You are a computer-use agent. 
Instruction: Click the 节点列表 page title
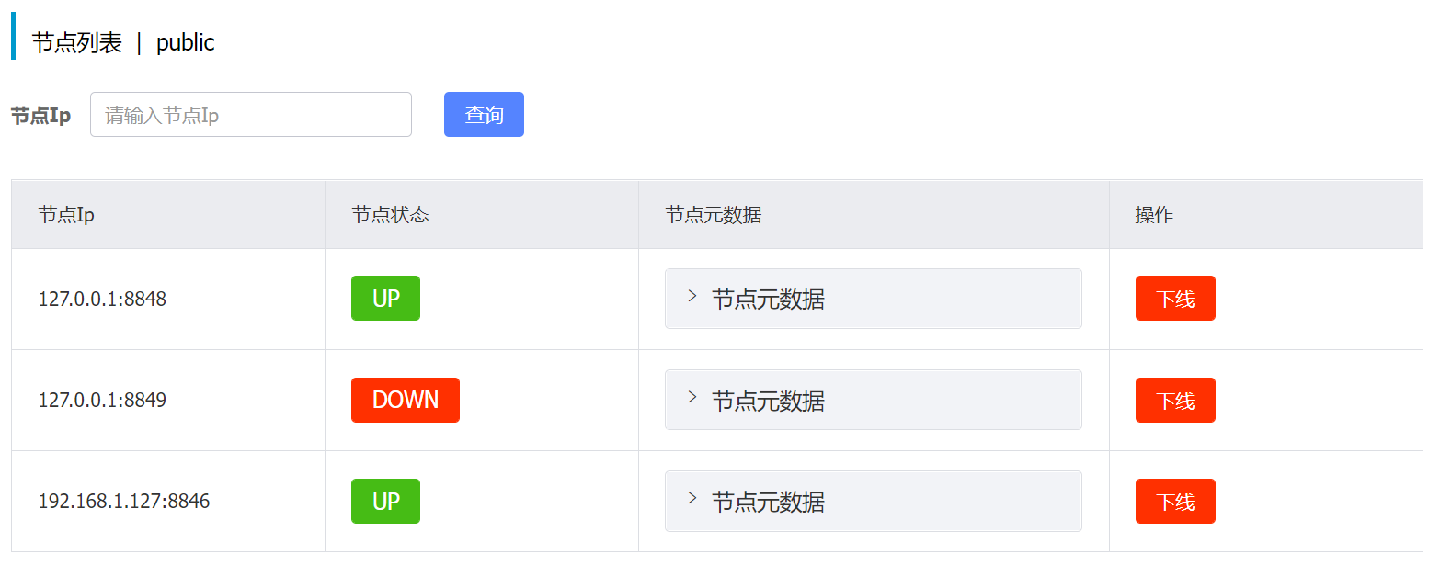[77, 43]
